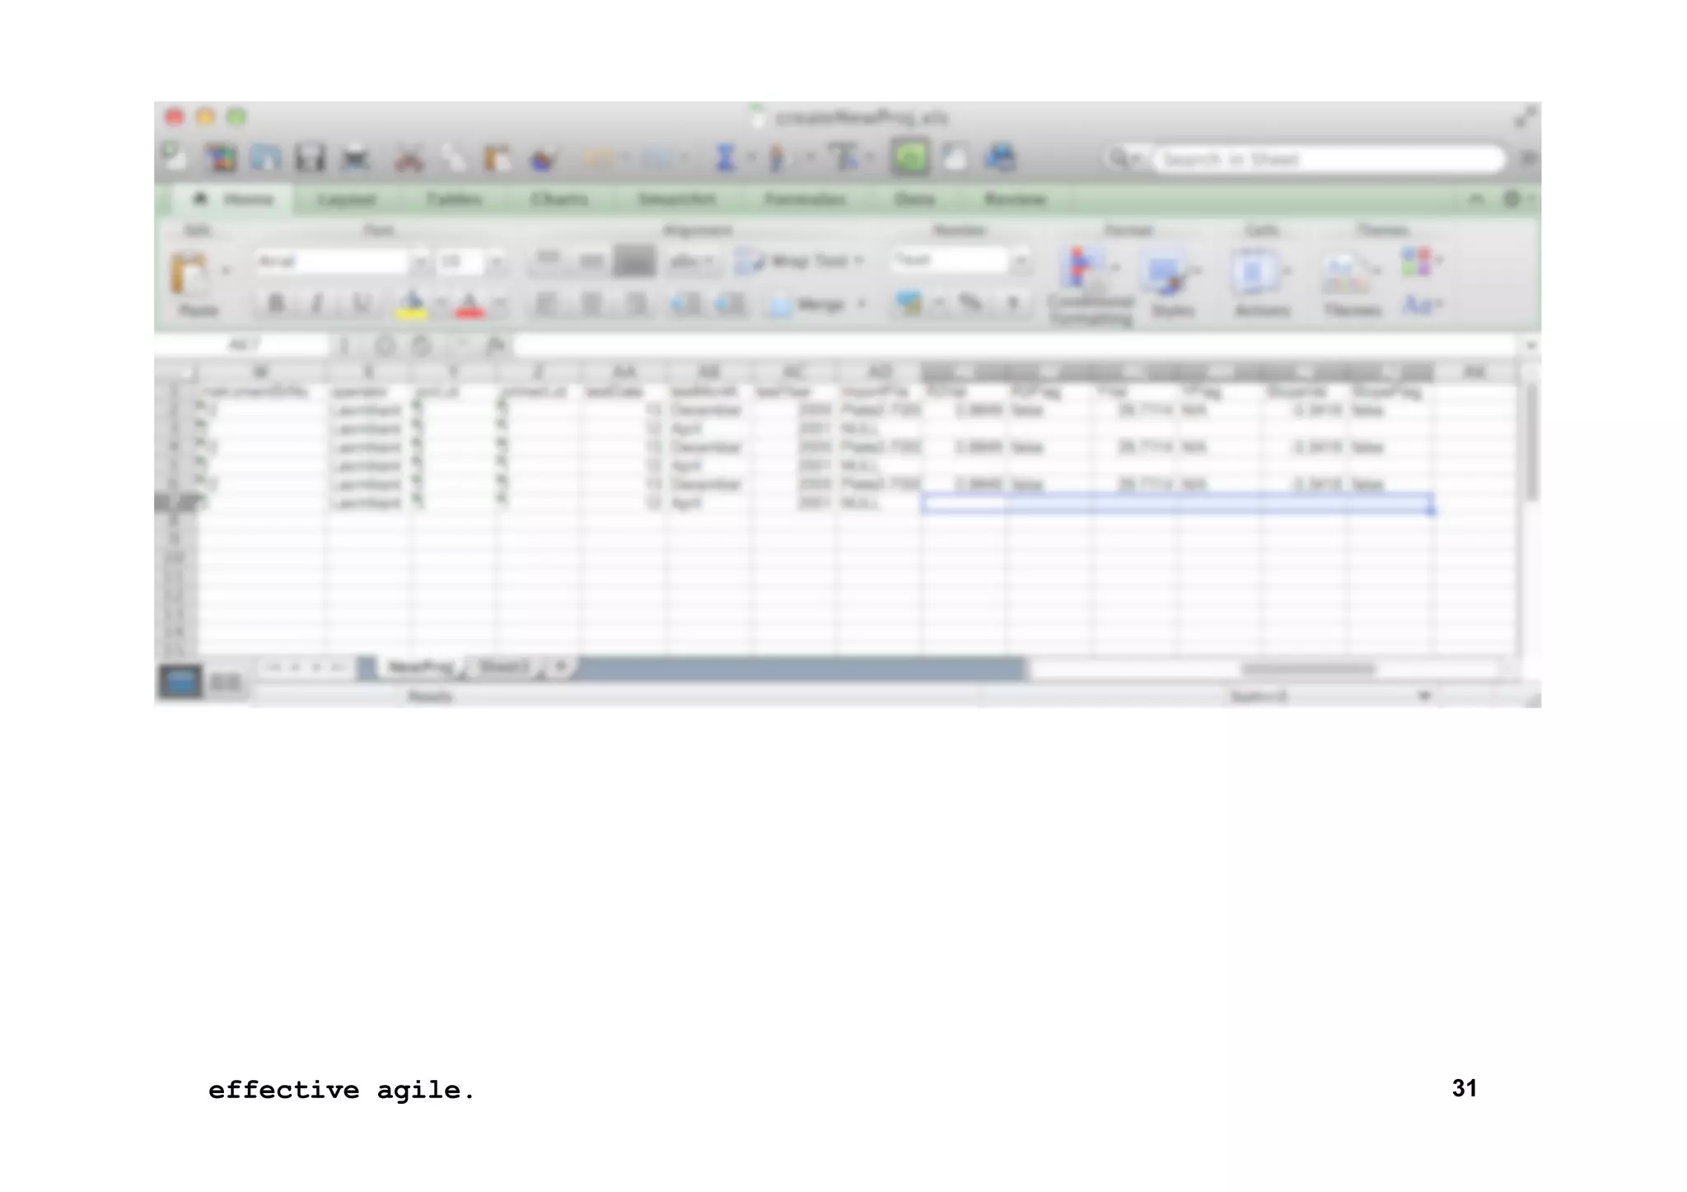Click the increase indent icon

pyautogui.click(x=730, y=304)
